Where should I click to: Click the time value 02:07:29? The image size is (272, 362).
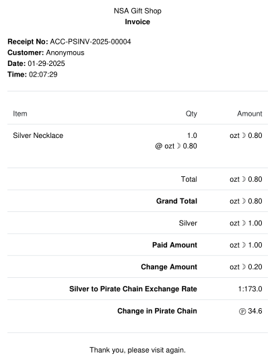tap(43, 75)
